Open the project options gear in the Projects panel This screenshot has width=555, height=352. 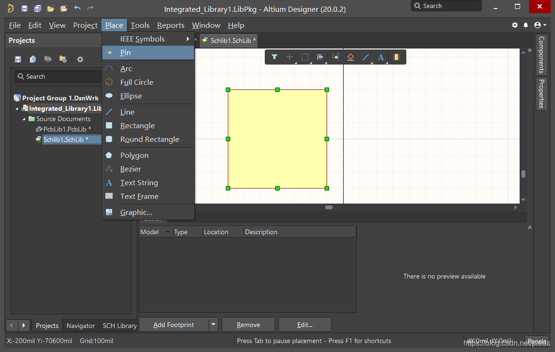(x=80, y=59)
